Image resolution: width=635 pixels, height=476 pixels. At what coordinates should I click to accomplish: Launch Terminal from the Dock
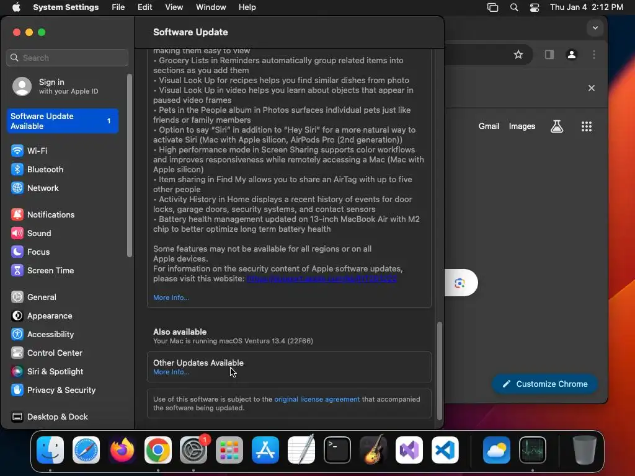pyautogui.click(x=337, y=450)
